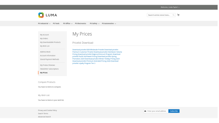
Task: Expand the PS Office menu
Action: click(x=68, y=24)
